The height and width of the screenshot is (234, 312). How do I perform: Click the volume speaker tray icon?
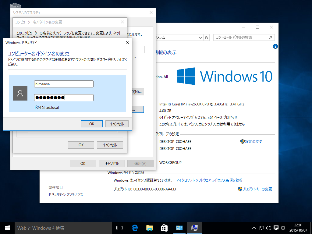268,228
